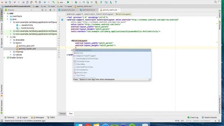Screen dimensions: 224x126
Task: Select activity_kotlin.xml in project tree
Action: tap(27, 49)
